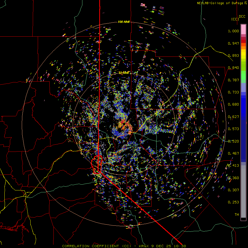248x248 pixels.
Task: Select the 0.840 scale value
Action: point(233,68)
